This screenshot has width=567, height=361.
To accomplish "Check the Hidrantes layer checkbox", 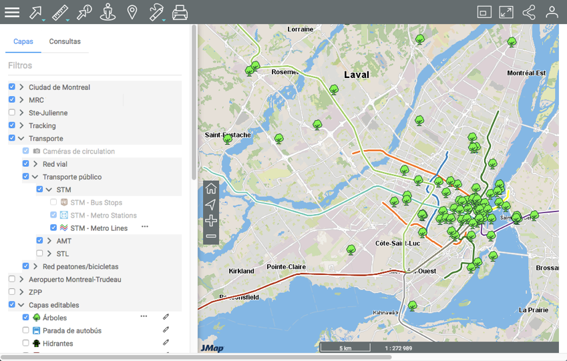I will click(x=25, y=342).
